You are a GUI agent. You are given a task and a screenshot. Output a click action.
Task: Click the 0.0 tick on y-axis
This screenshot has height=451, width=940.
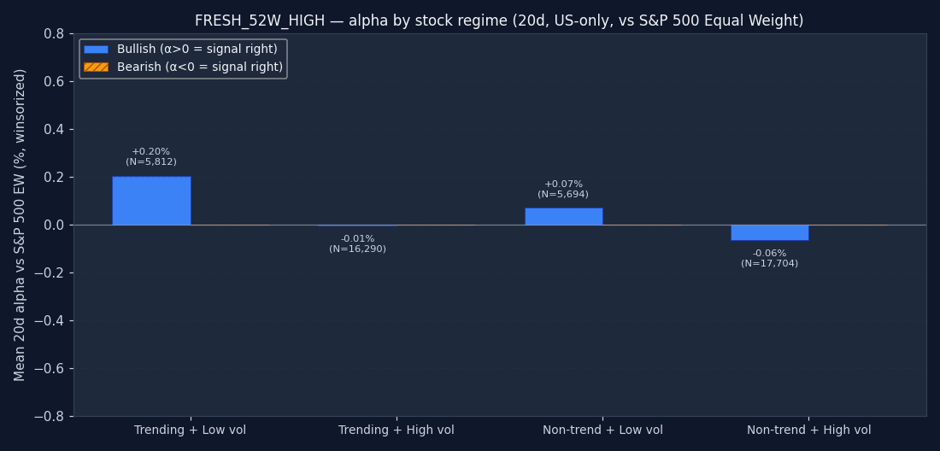pyautogui.click(x=53, y=225)
